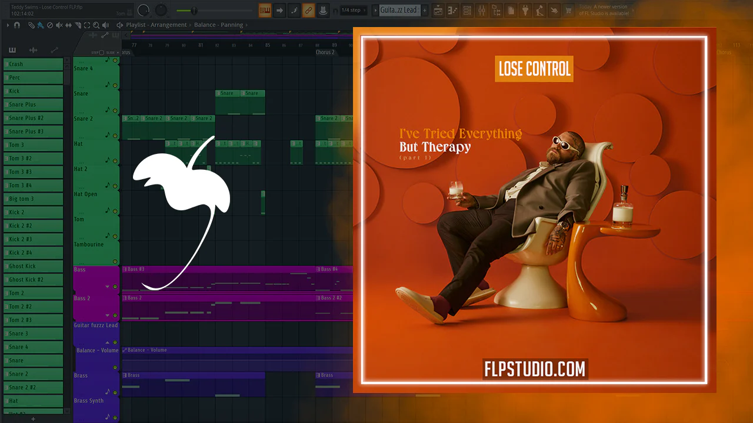Adjust the main pitch knob

(x=161, y=10)
